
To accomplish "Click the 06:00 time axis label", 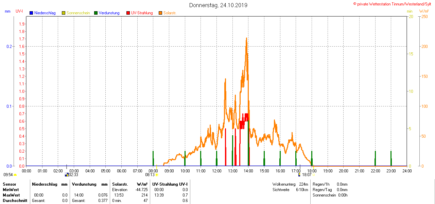I will pos(121,171).
